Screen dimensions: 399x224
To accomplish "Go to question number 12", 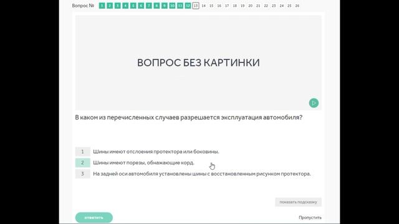I will click(x=188, y=6).
